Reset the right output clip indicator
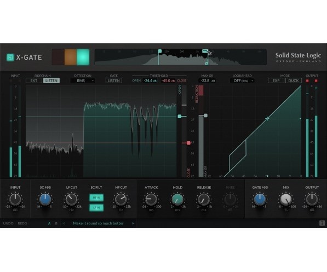 316,81
